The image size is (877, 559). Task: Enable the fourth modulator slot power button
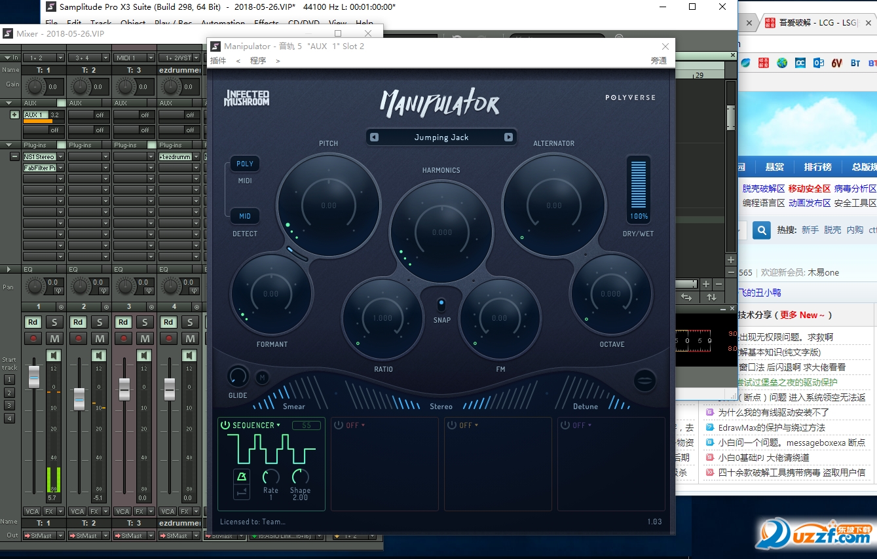pos(565,425)
